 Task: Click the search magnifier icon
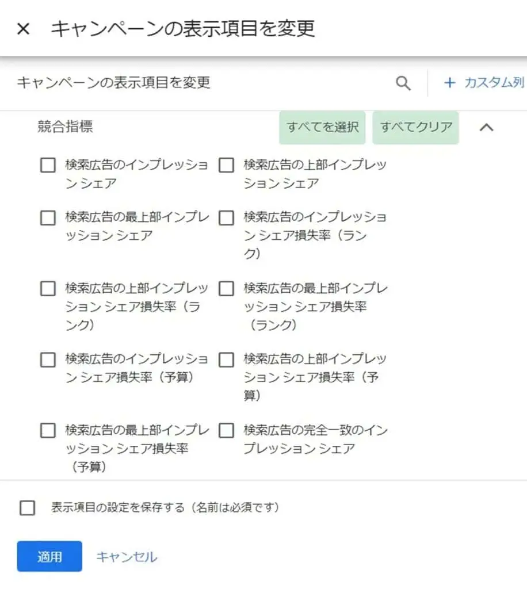click(x=403, y=83)
